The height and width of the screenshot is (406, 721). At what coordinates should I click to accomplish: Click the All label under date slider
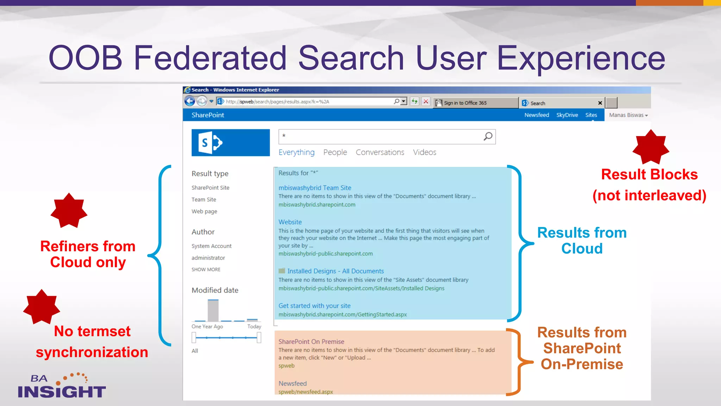point(195,351)
